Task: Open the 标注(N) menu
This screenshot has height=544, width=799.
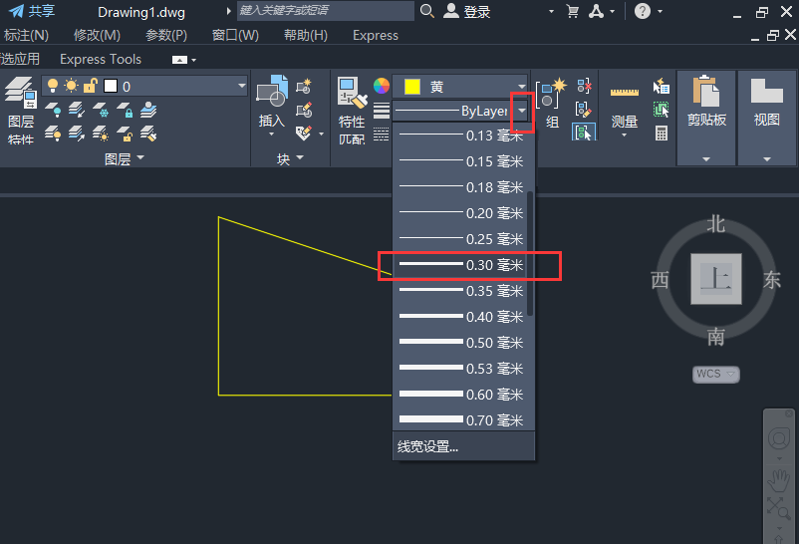Action: coord(26,35)
